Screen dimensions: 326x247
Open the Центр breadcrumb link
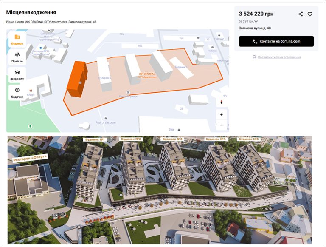(20, 22)
